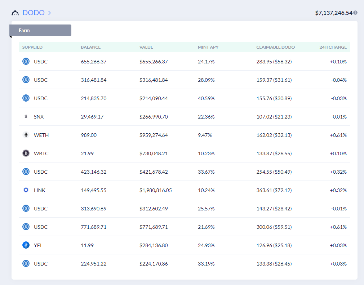Image resolution: width=364 pixels, height=285 pixels.
Task: Click mint APY 33.19%
Action: coord(206,264)
